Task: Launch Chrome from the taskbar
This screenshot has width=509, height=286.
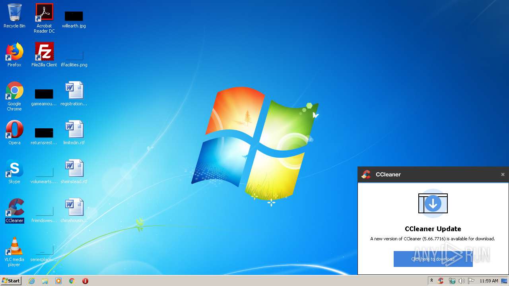Action: [x=72, y=281]
